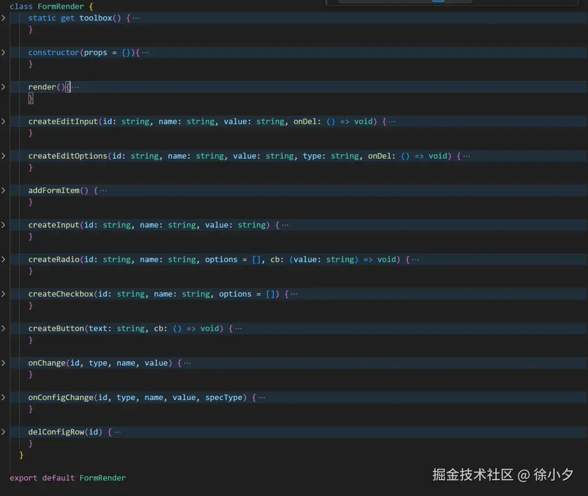
Task: Click the delConfigRow method name
Action: coord(56,432)
